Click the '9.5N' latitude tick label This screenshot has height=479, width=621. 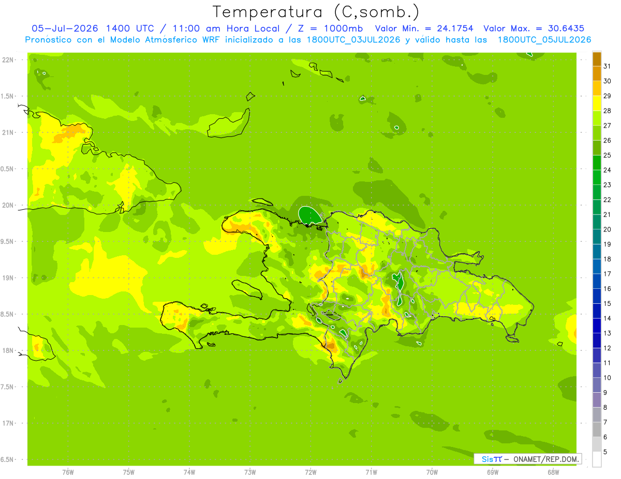click(x=8, y=241)
